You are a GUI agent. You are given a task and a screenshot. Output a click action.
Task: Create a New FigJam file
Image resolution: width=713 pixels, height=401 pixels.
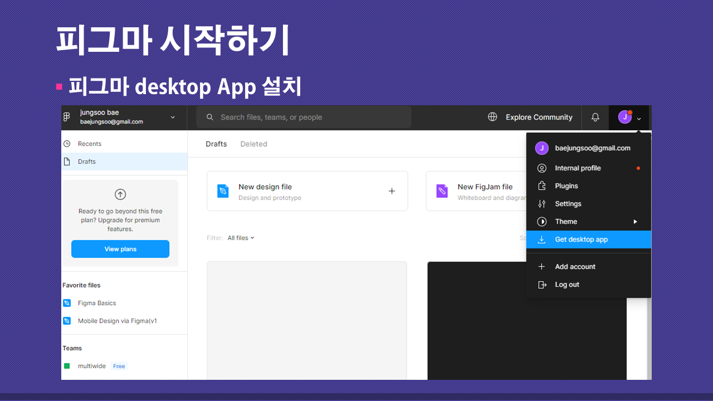476,191
